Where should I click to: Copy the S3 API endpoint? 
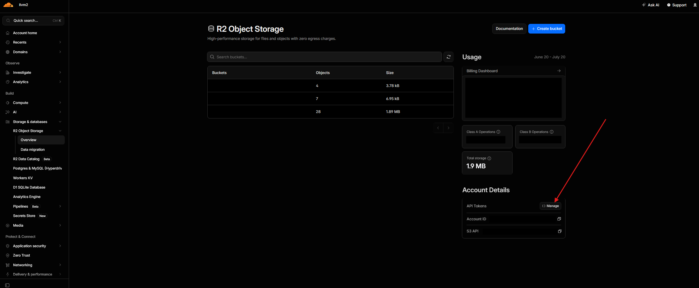(559, 231)
